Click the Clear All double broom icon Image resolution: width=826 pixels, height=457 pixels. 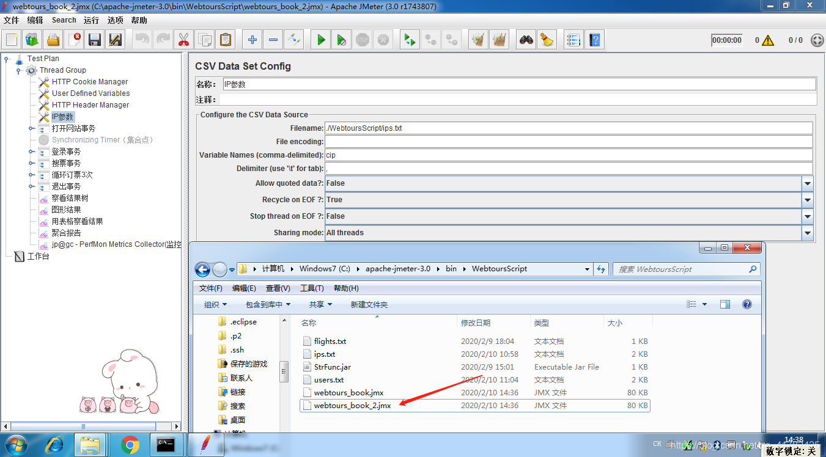click(x=500, y=40)
